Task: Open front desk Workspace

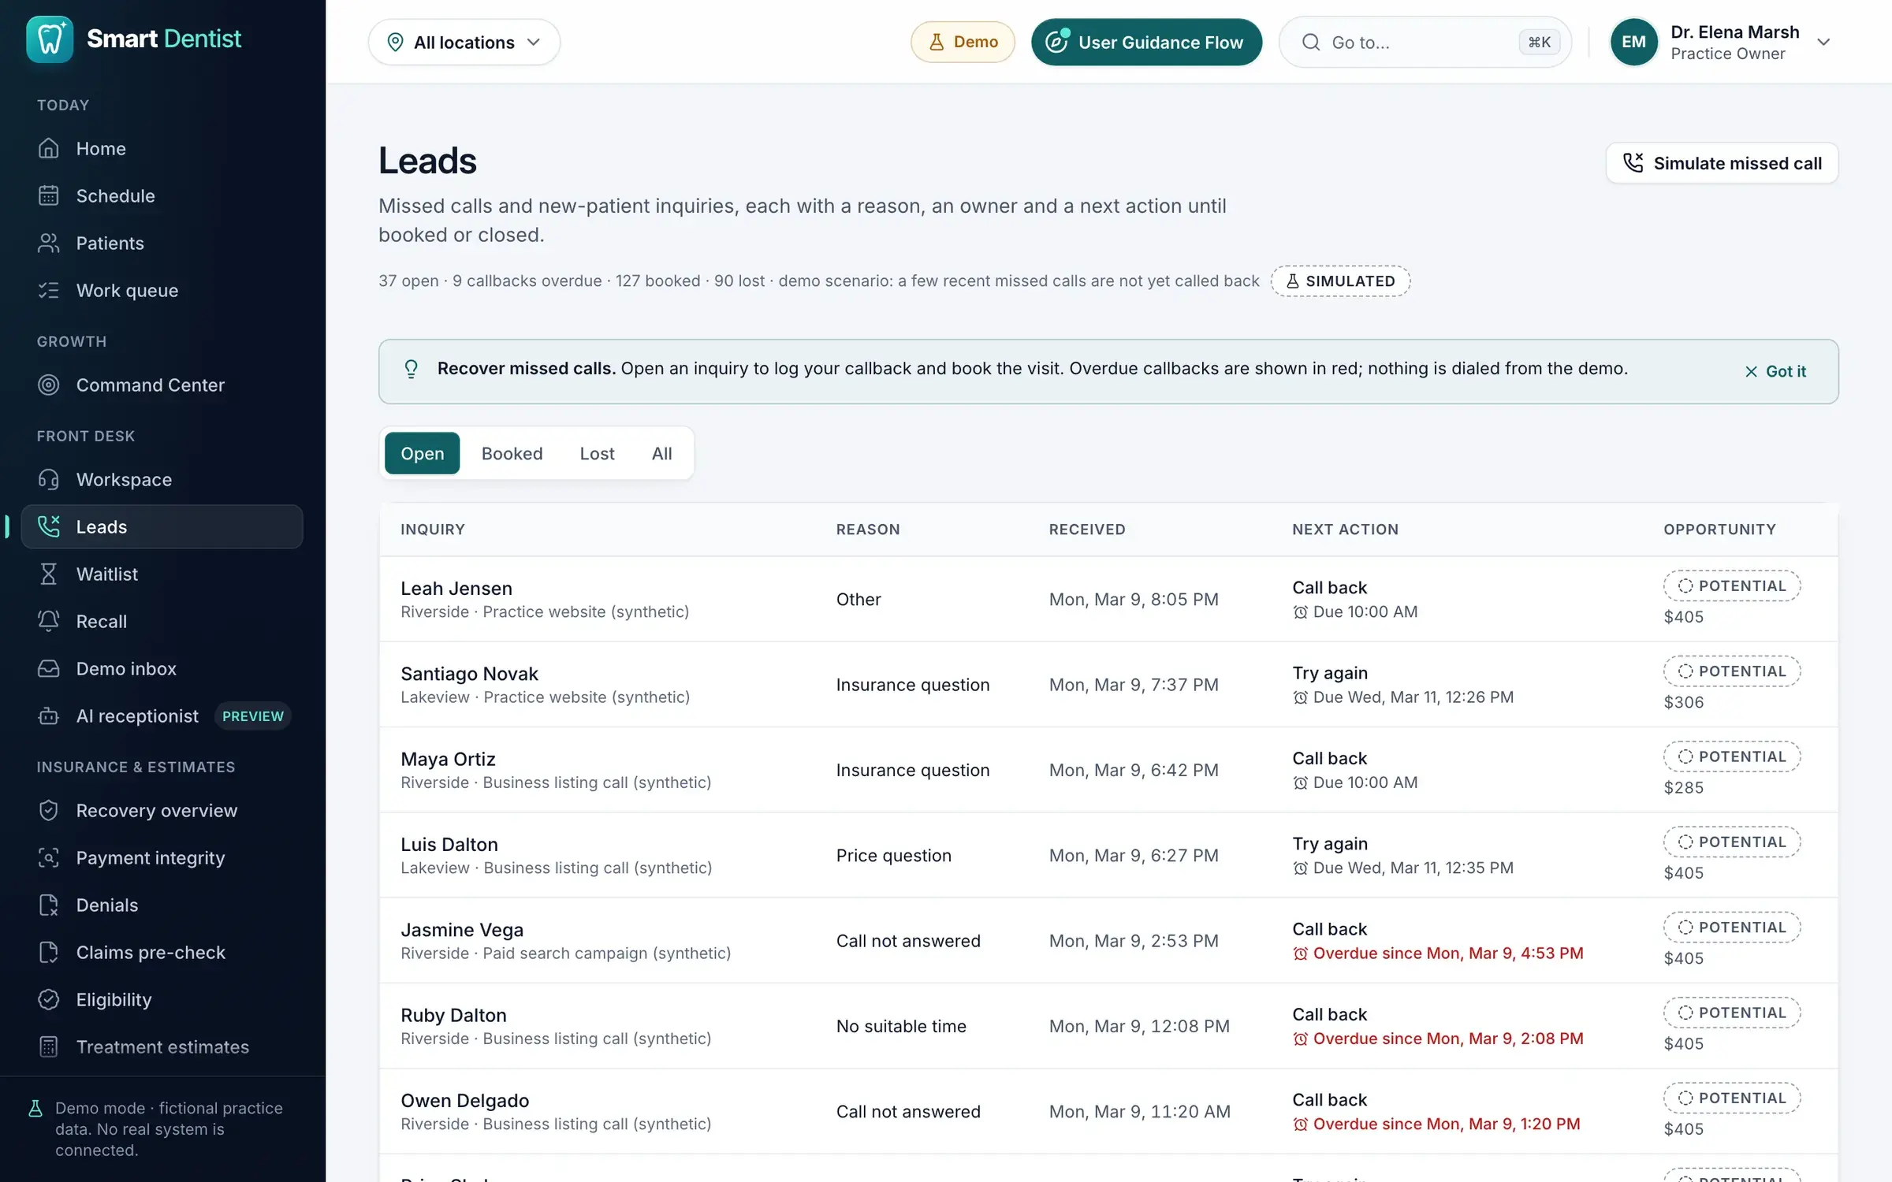Action: tap(162, 479)
